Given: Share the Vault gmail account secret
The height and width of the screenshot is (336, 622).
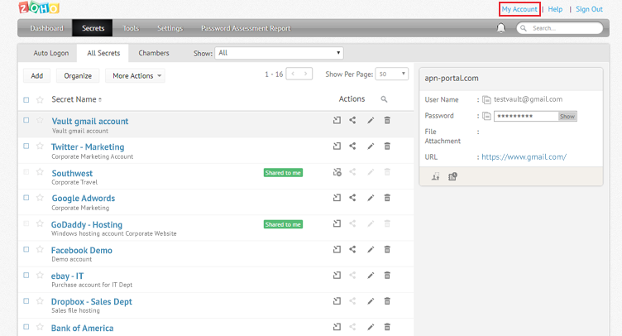Looking at the screenshot, I should click(x=353, y=121).
